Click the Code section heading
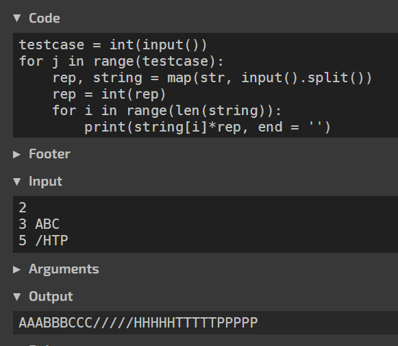Image resolution: width=398 pixels, height=346 pixels. coord(45,18)
